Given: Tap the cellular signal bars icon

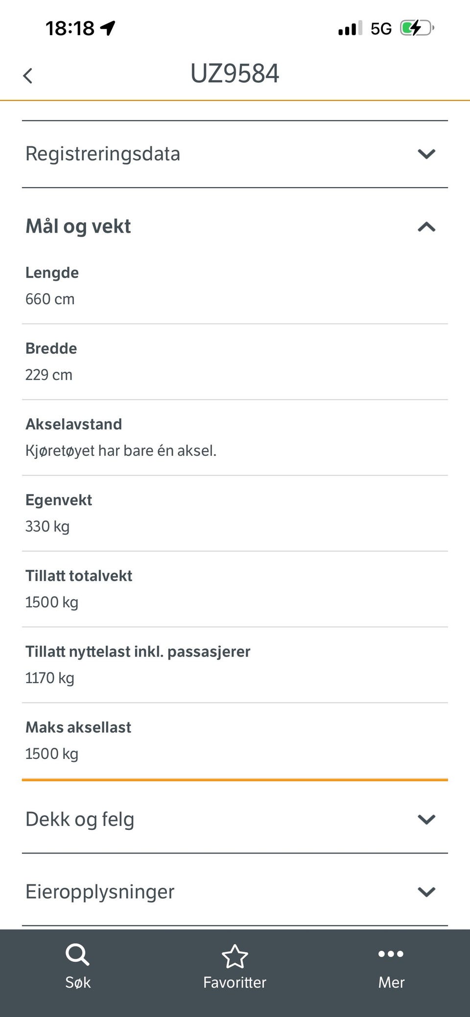Looking at the screenshot, I should (350, 28).
